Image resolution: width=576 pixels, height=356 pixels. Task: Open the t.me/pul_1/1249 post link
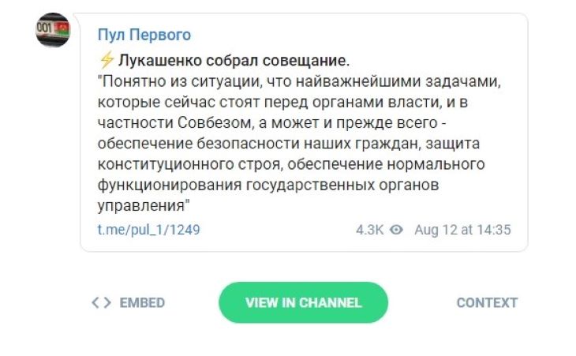tap(148, 230)
